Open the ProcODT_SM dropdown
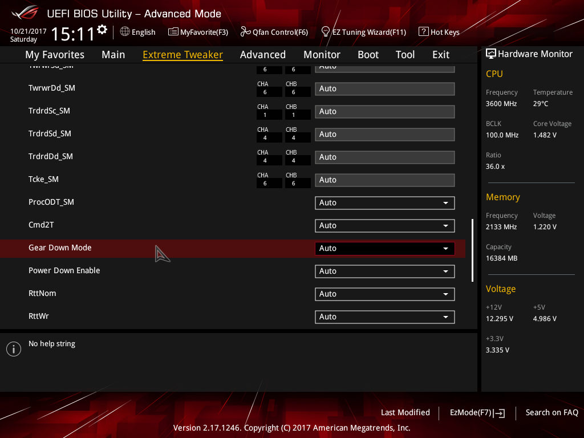 click(385, 203)
